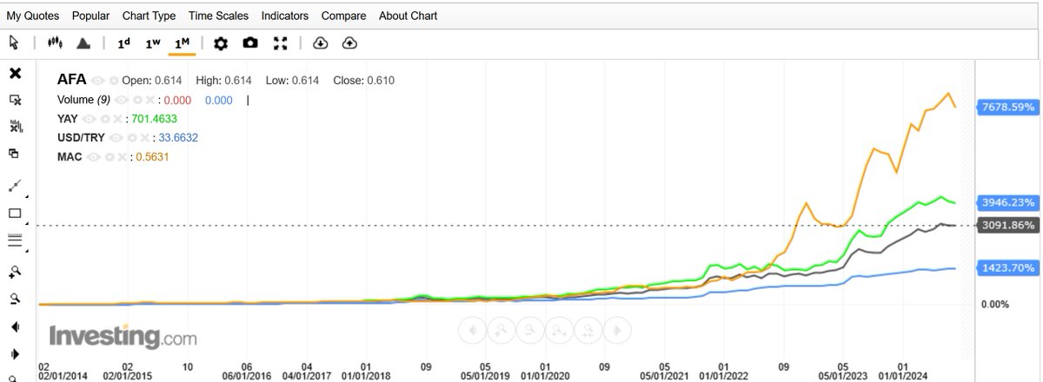Switch to candlestick chart type icon

point(56,43)
